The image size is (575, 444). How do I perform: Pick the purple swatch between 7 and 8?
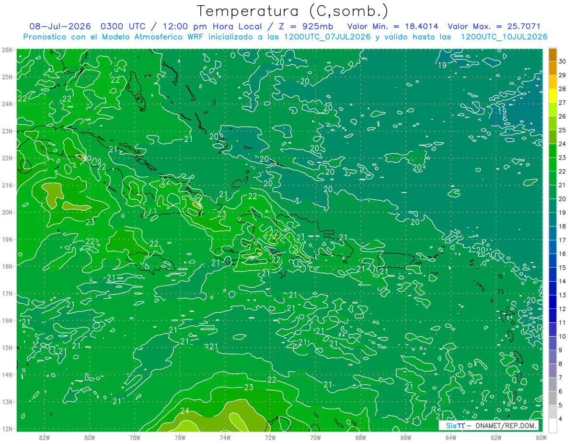point(552,370)
